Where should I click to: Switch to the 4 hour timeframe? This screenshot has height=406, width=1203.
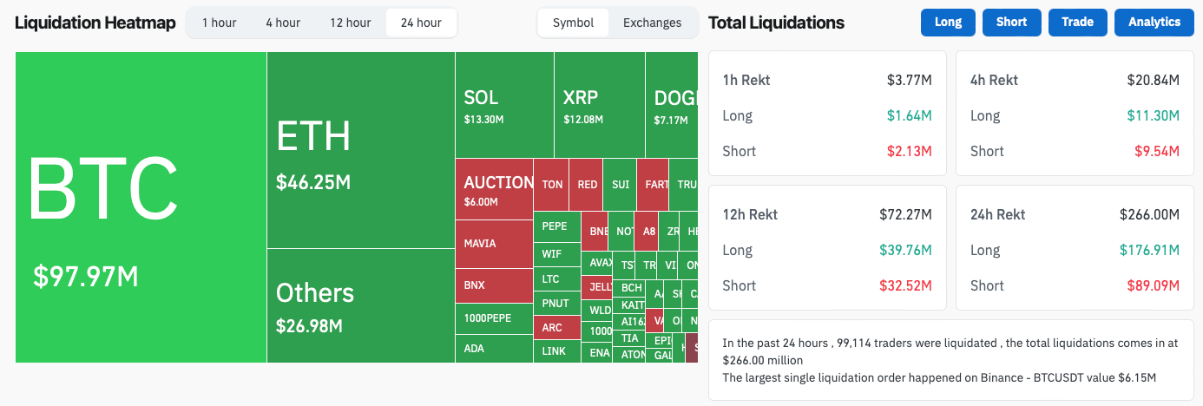click(283, 23)
